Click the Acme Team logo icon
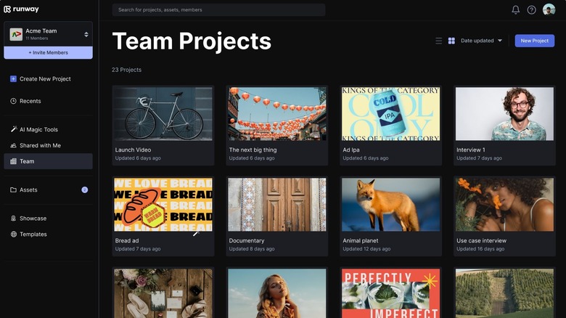This screenshot has height=318, width=566. [x=16, y=34]
